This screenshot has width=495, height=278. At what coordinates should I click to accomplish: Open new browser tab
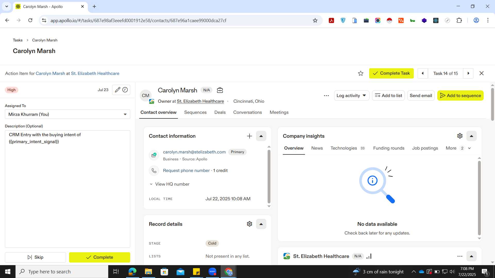(x=94, y=6)
